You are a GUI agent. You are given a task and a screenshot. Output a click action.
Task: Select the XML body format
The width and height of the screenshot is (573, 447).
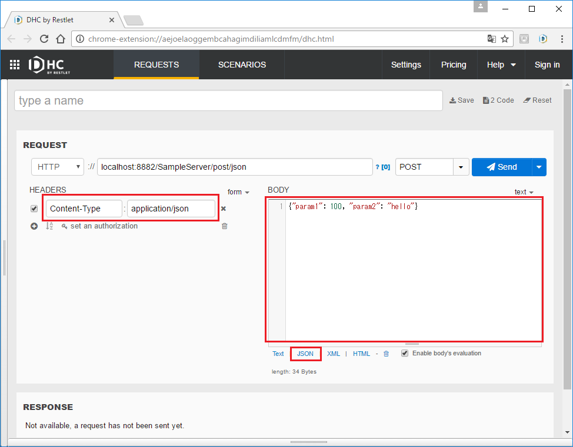(x=334, y=354)
